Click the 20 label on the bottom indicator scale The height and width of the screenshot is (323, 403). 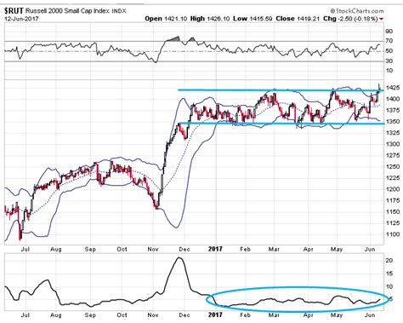[x=389, y=260]
